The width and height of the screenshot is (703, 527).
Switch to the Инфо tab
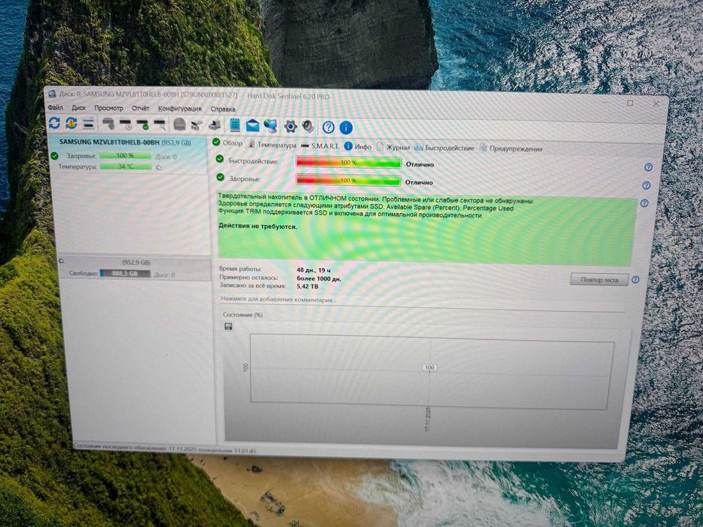358,147
